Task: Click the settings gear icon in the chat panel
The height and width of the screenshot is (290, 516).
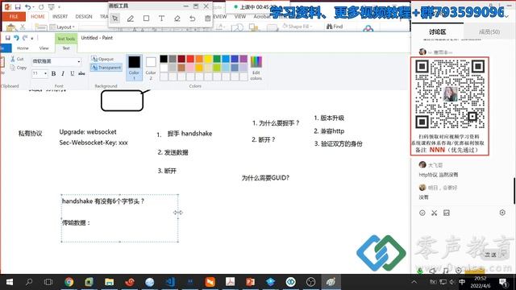Action: [x=502, y=213]
